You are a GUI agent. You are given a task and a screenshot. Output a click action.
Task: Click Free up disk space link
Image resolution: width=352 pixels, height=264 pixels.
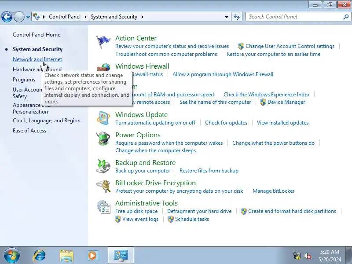coord(136,211)
